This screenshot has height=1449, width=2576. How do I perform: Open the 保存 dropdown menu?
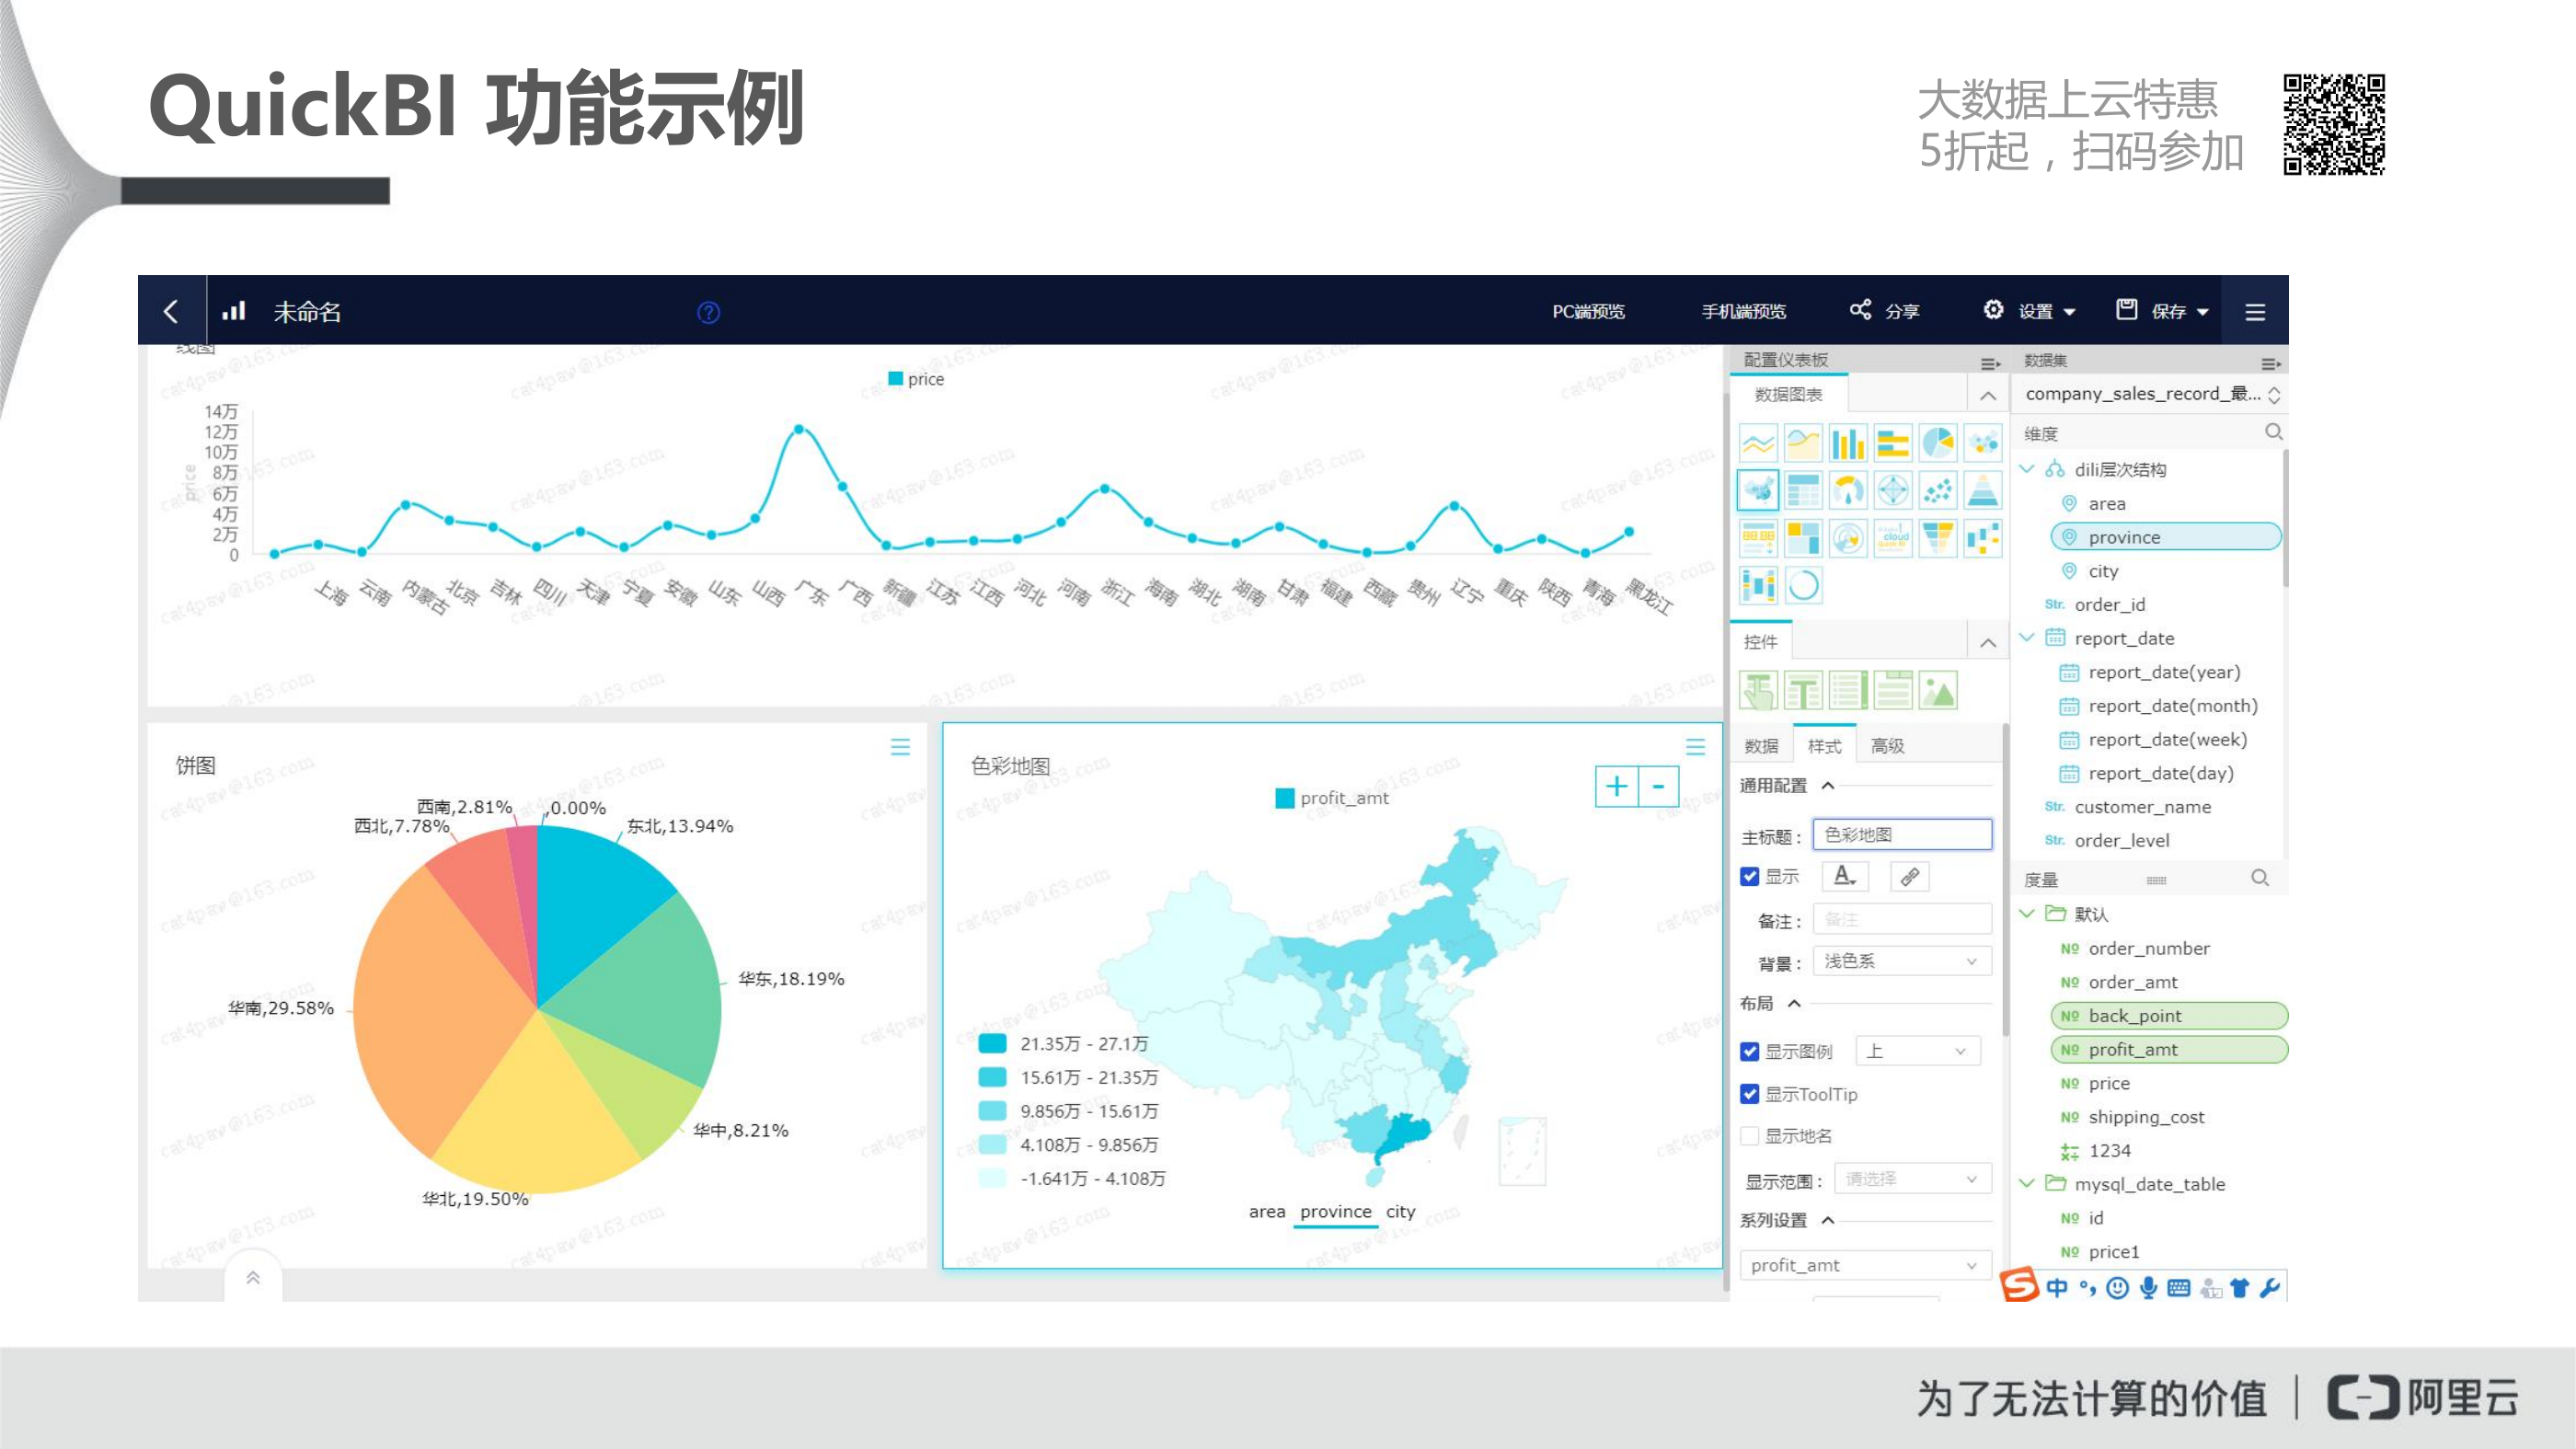coord(2162,311)
